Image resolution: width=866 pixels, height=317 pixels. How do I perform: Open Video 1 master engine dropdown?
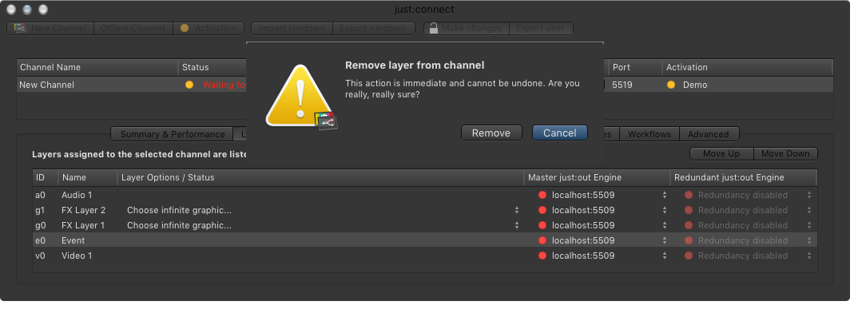pos(665,256)
